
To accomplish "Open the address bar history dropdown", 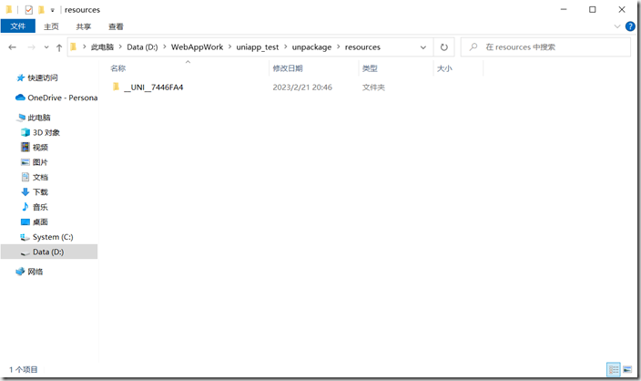I will (x=423, y=46).
